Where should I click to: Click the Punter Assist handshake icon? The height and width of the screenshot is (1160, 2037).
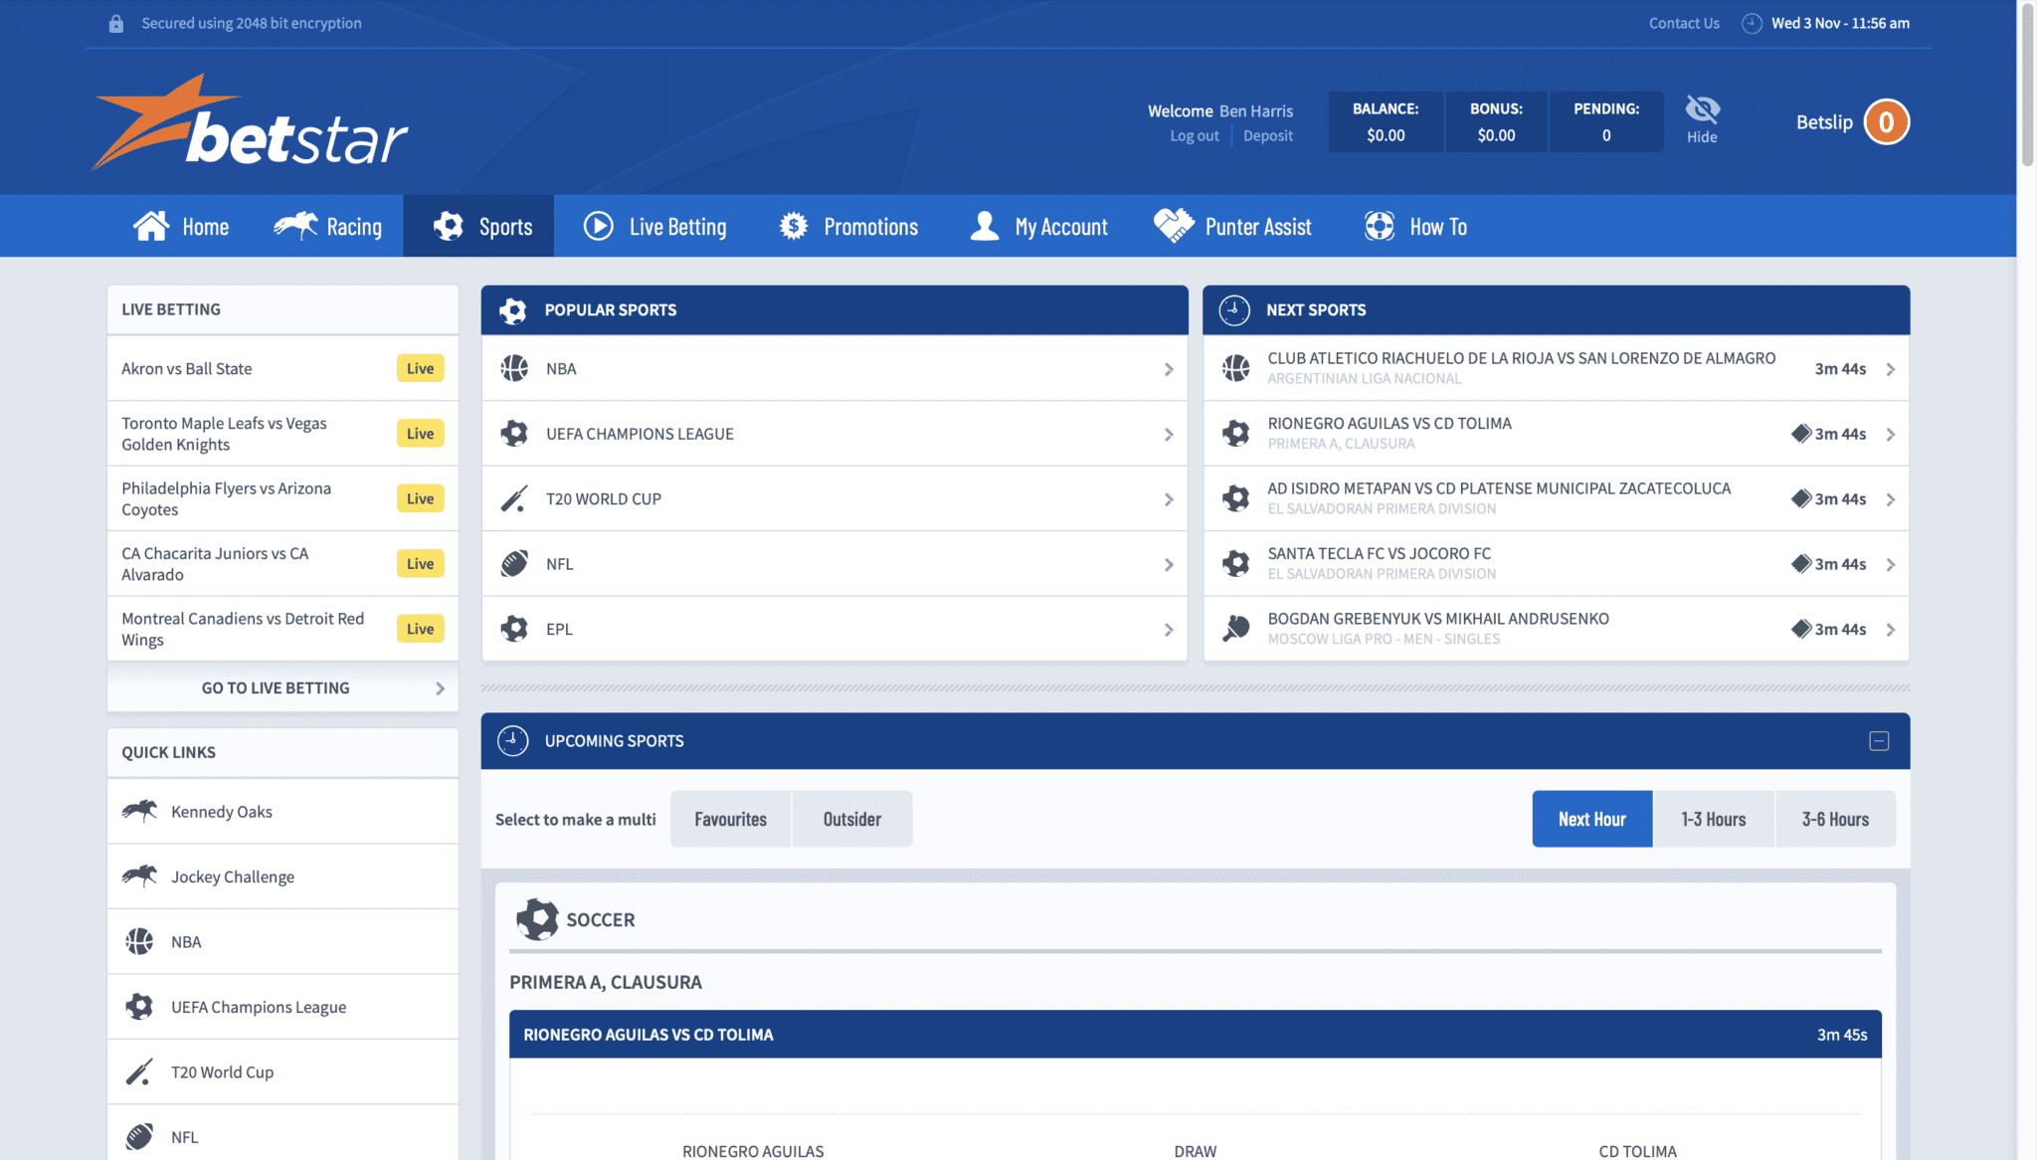pyautogui.click(x=1174, y=226)
